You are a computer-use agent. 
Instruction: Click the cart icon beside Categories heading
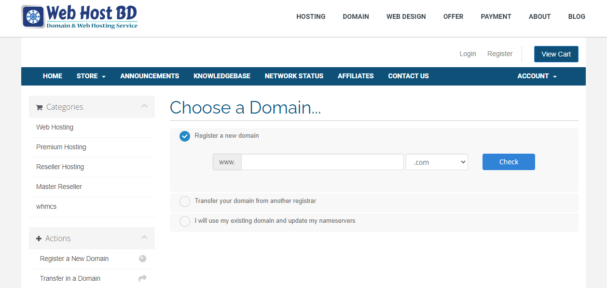[x=39, y=107]
